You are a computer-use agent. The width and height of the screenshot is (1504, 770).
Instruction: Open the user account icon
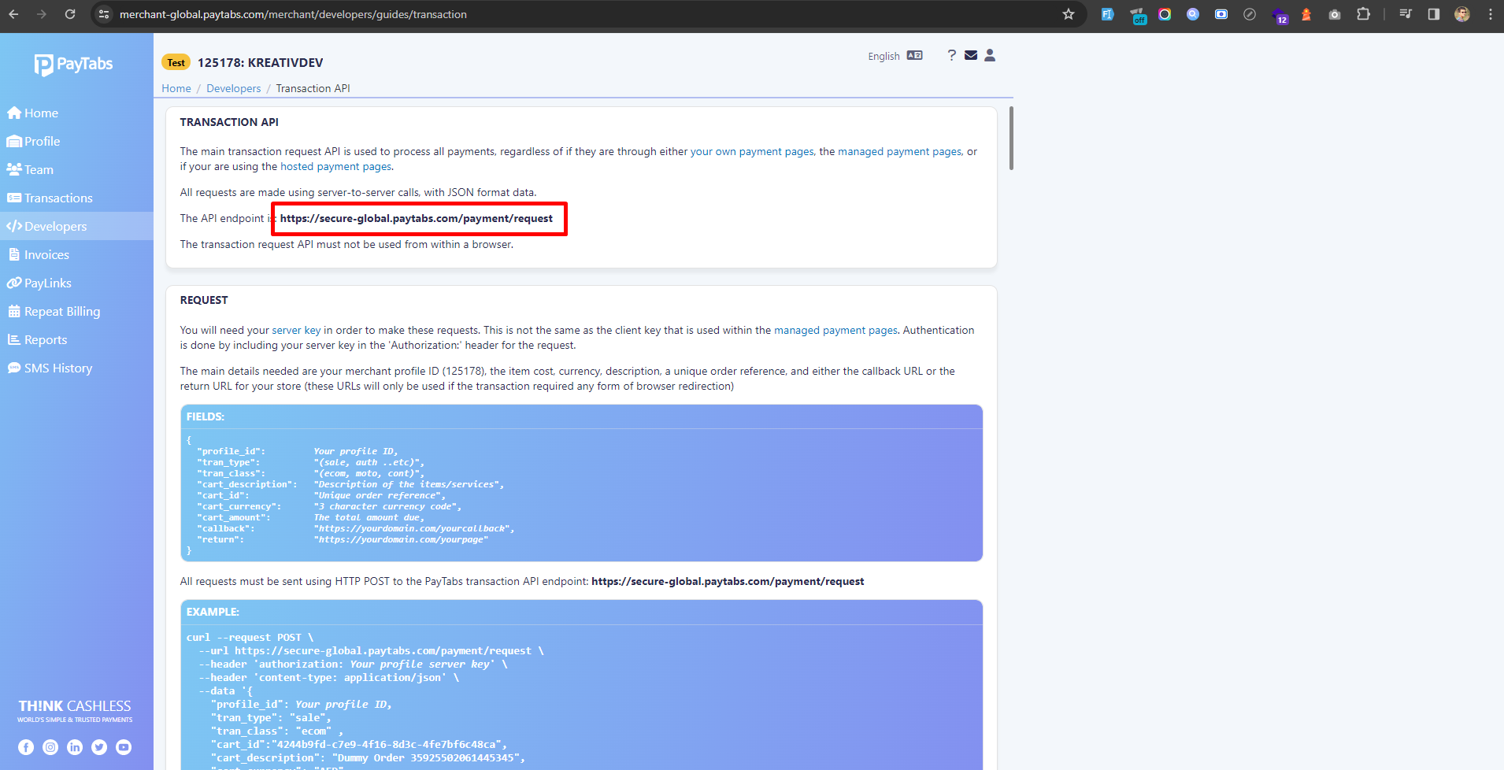pos(990,55)
